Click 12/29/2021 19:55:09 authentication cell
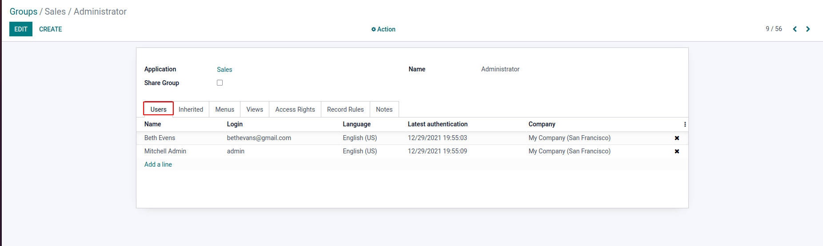This screenshot has width=823, height=246. 437,151
